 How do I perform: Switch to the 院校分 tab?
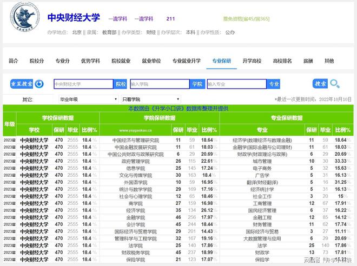37,61
